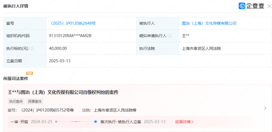The image size is (272, 132).
Task: Select court text 上海市奉贤区人民法院等
Action: point(115,110)
